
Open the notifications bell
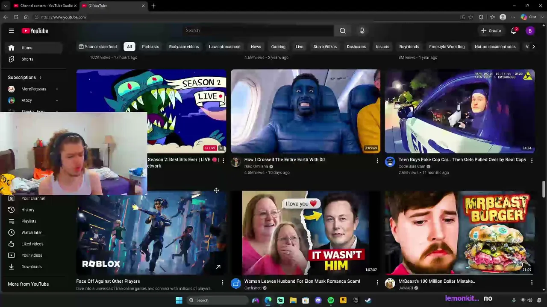click(514, 31)
